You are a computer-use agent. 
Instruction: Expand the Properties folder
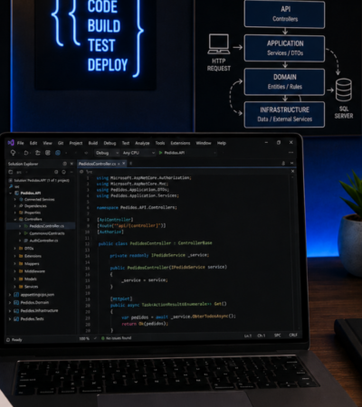[15, 213]
